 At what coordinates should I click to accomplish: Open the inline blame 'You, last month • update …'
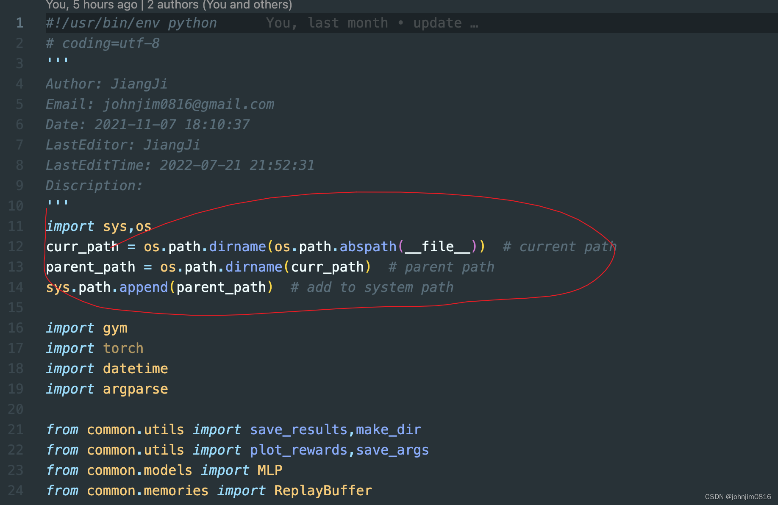371,23
